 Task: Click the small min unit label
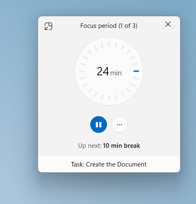coord(116,73)
